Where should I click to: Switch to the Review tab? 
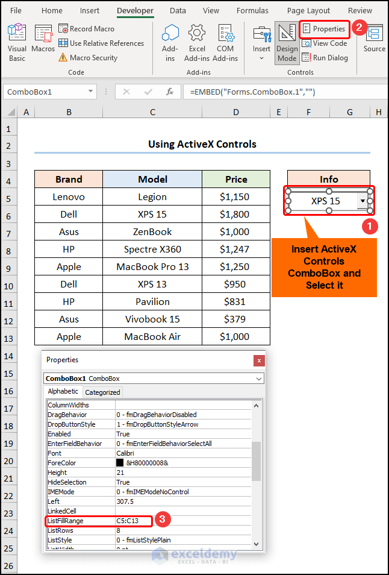360,11
